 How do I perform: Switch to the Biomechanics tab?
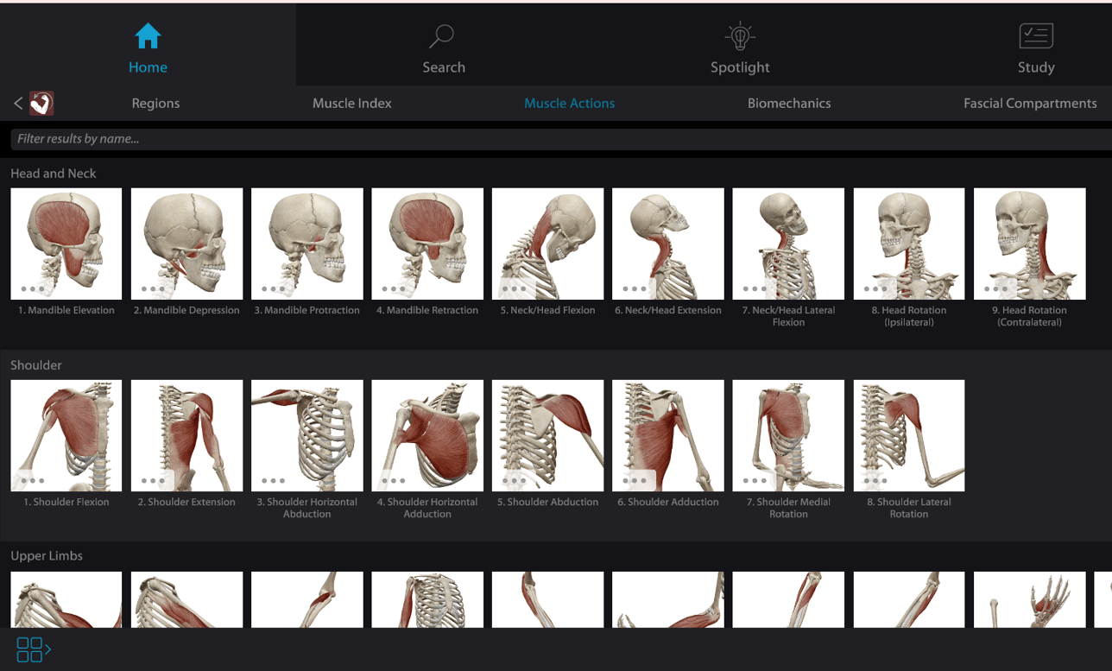click(788, 103)
